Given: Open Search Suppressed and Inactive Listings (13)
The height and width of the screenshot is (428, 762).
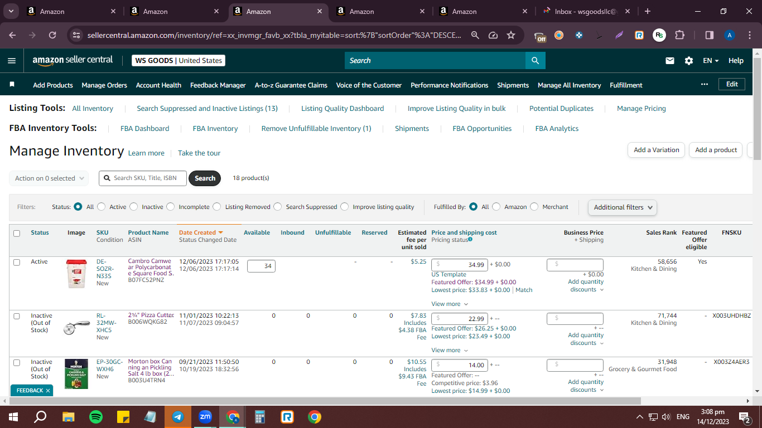Looking at the screenshot, I should click(207, 108).
